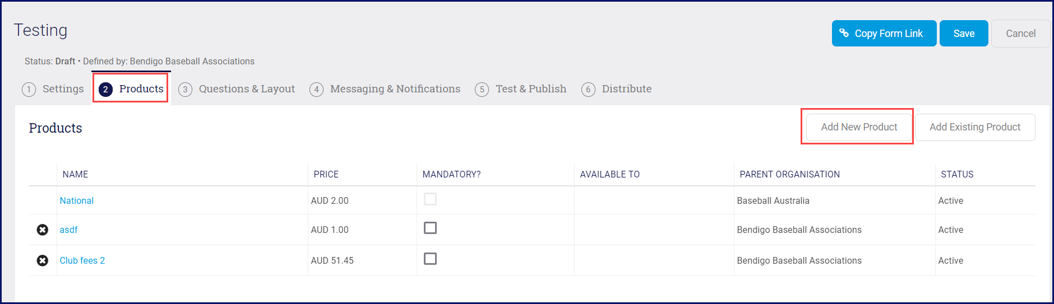The height and width of the screenshot is (304, 1054).
Task: Open the Messaging & Notifications tab
Action: coord(395,89)
